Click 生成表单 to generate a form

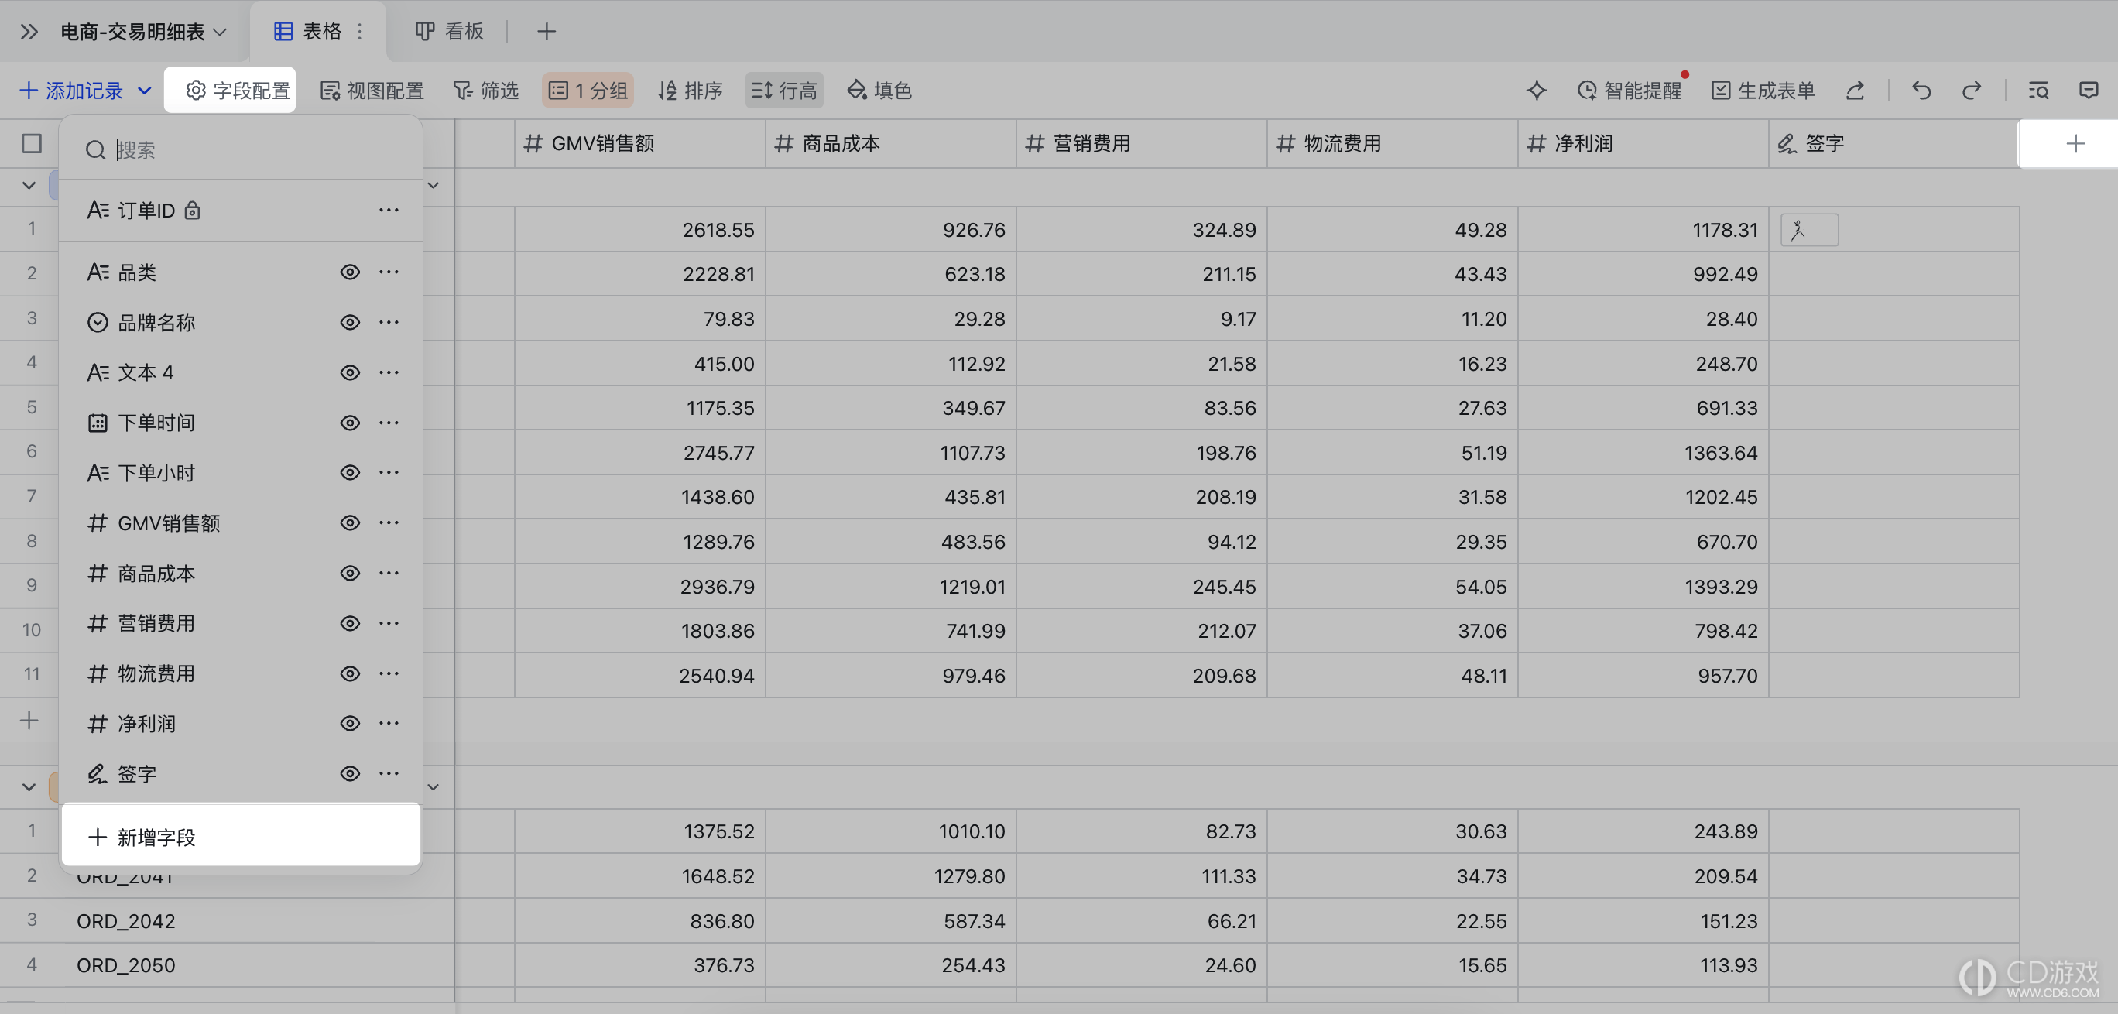point(1763,90)
